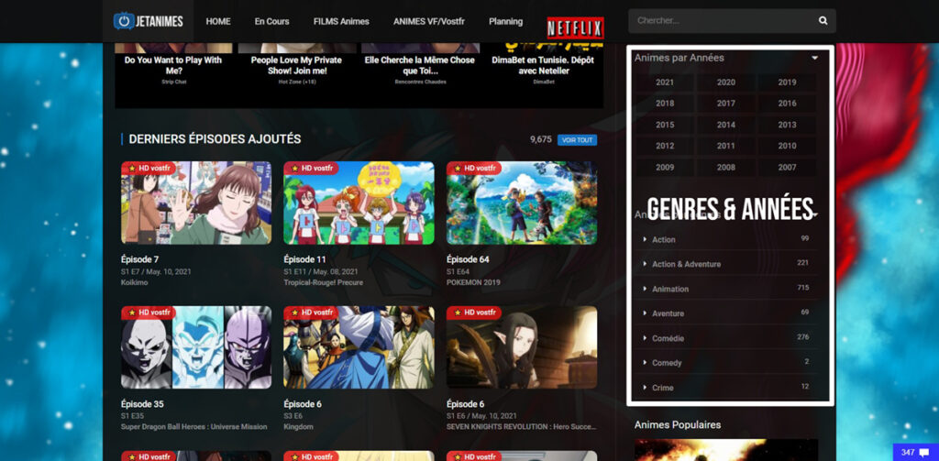The width and height of the screenshot is (939, 461).
Task: Click the 9,675 episode count
Action: [541, 139]
